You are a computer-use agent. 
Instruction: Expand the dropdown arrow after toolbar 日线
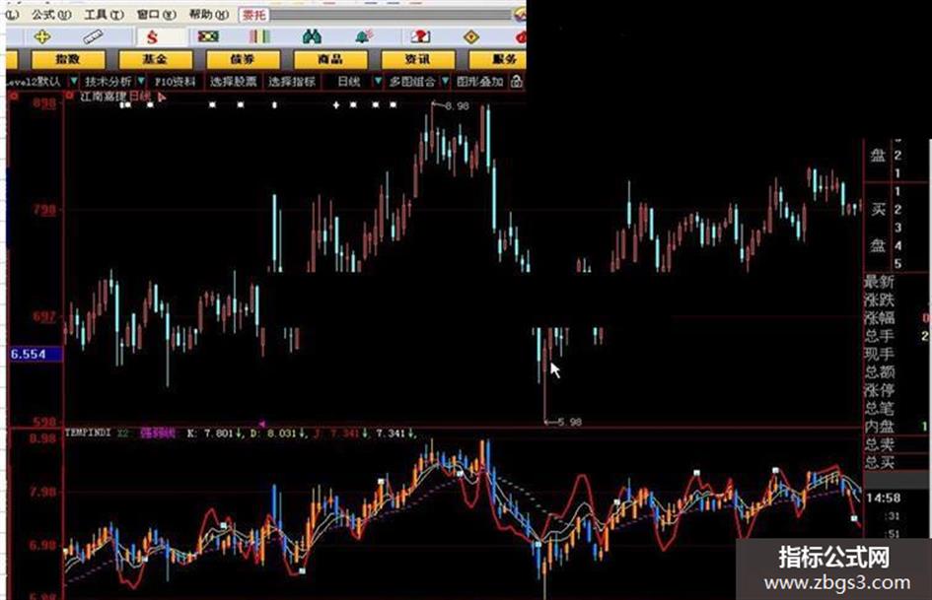pyautogui.click(x=378, y=81)
